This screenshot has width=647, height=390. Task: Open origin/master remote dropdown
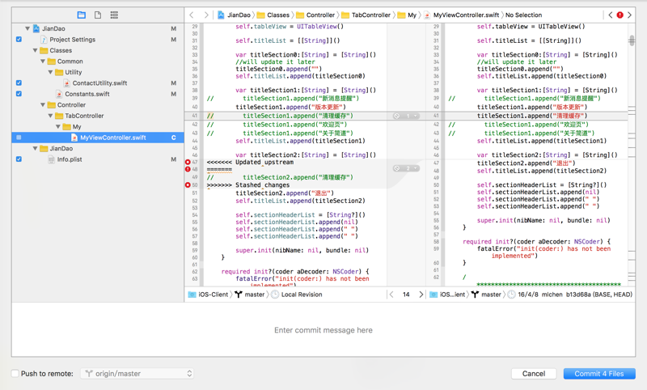point(137,374)
